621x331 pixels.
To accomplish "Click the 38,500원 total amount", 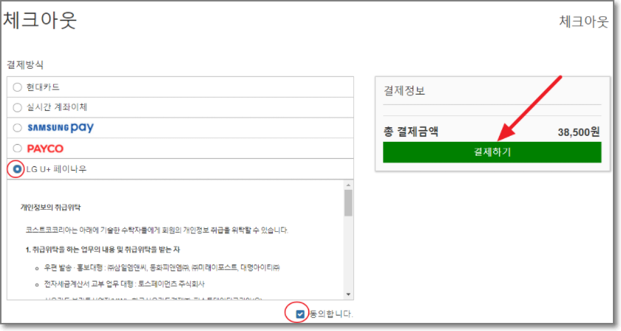I will click(x=579, y=132).
